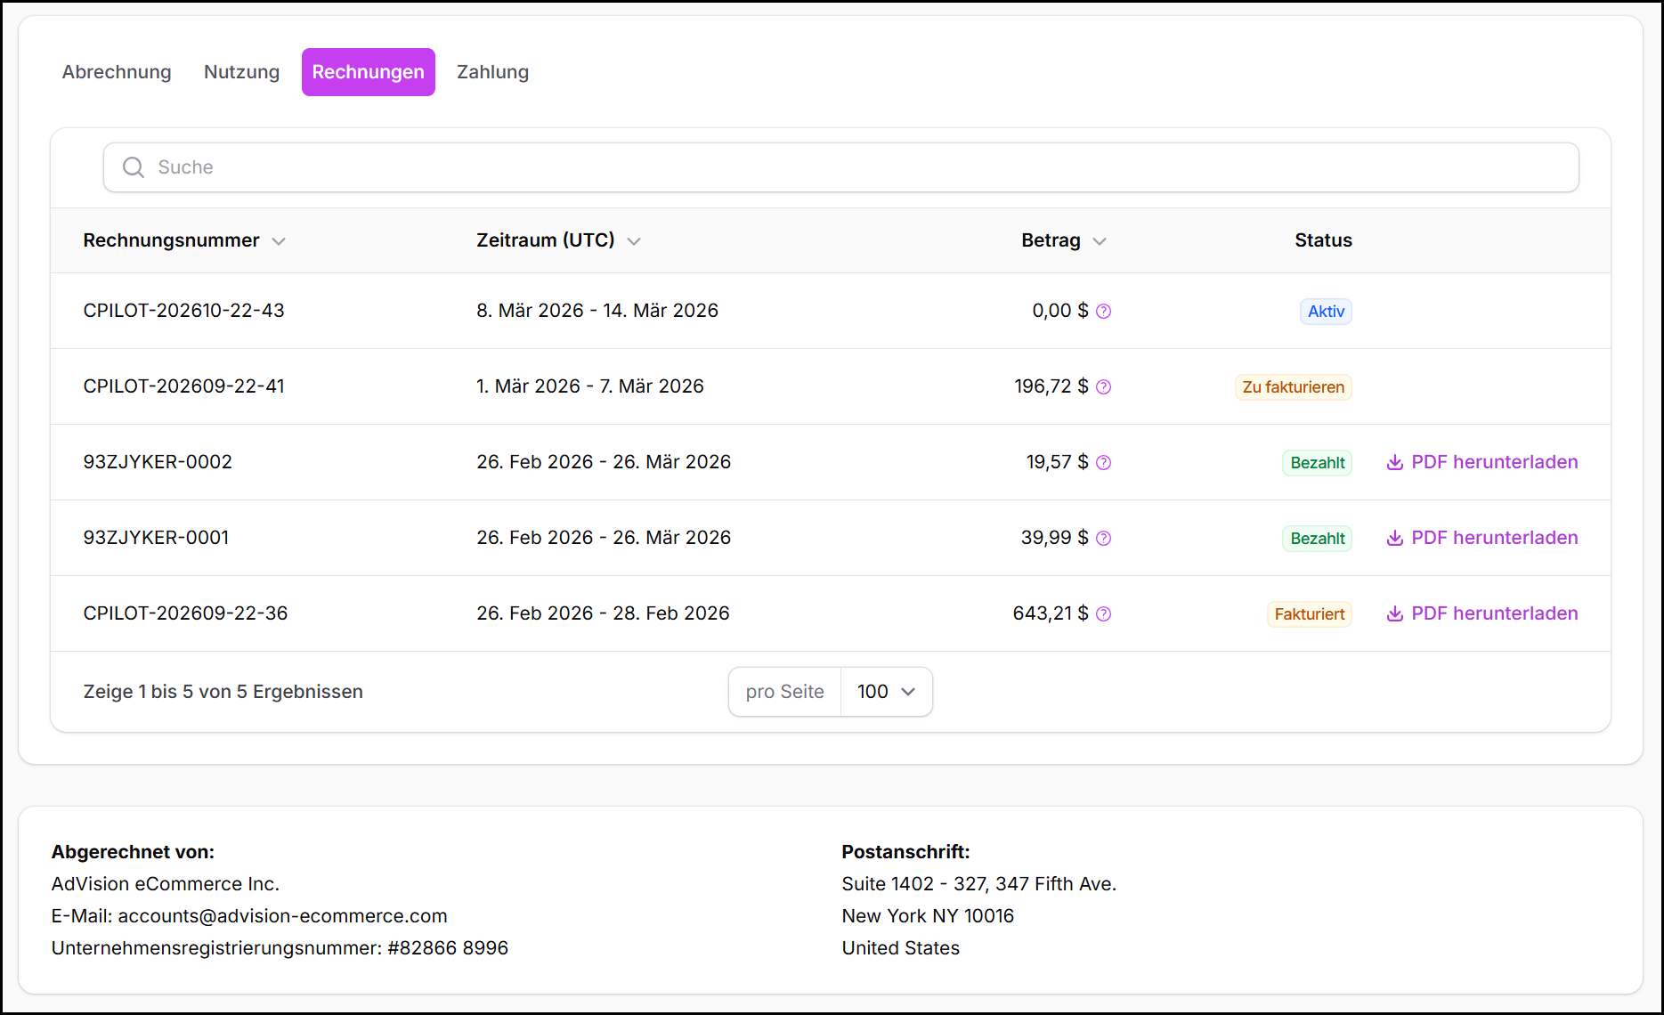This screenshot has width=1664, height=1015.
Task: Click help icon next to 39,99 $
Action: point(1103,539)
